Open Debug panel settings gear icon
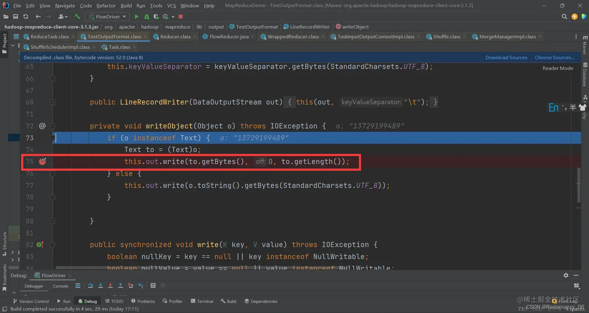 click(566, 275)
